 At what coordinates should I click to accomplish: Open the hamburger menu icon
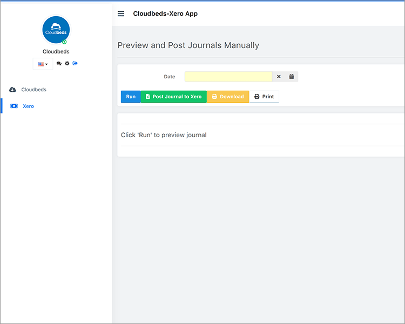click(x=121, y=13)
